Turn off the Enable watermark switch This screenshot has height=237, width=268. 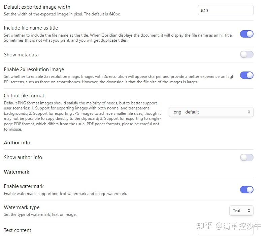(246, 190)
